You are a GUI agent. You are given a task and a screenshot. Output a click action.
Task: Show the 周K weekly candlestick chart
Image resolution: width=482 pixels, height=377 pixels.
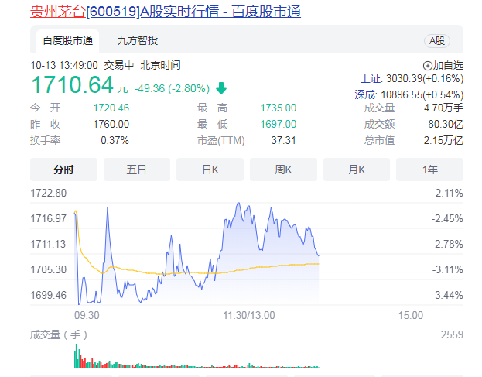tap(283, 170)
